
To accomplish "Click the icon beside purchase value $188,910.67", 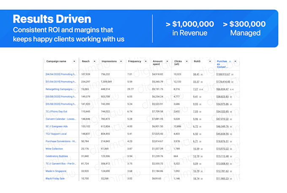I will click(x=233, y=74).
